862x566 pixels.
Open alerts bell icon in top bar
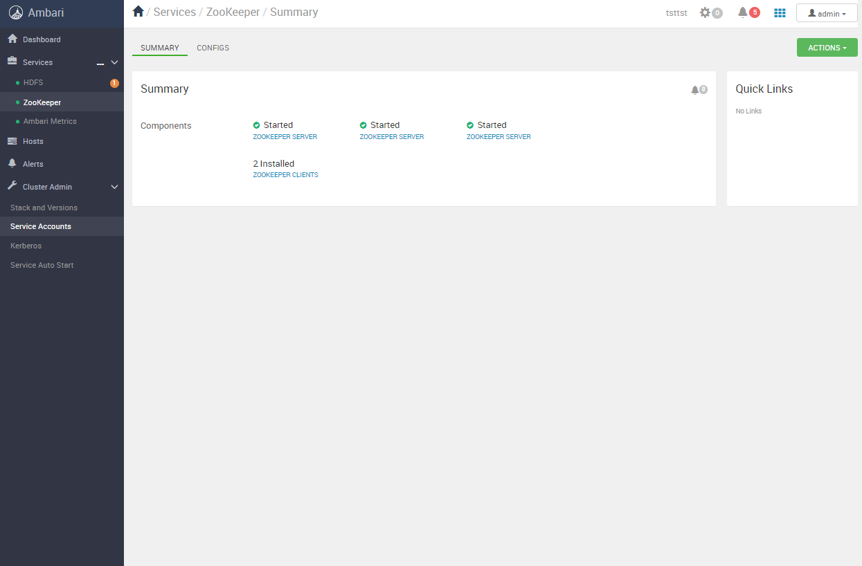point(742,12)
